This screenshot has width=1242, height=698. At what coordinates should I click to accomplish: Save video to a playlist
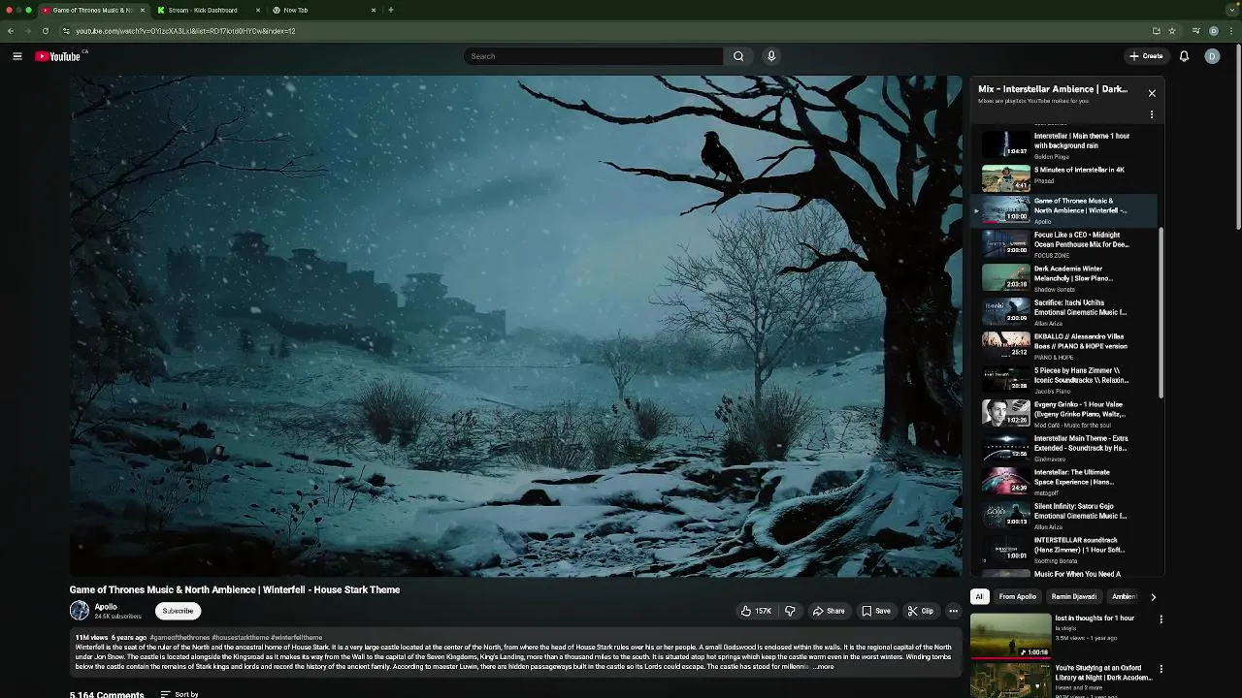click(876, 611)
